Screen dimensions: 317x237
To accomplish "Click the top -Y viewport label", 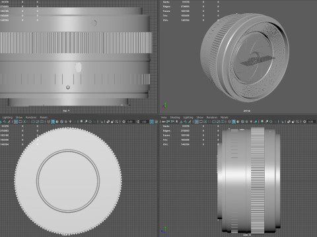I will 66,111.
